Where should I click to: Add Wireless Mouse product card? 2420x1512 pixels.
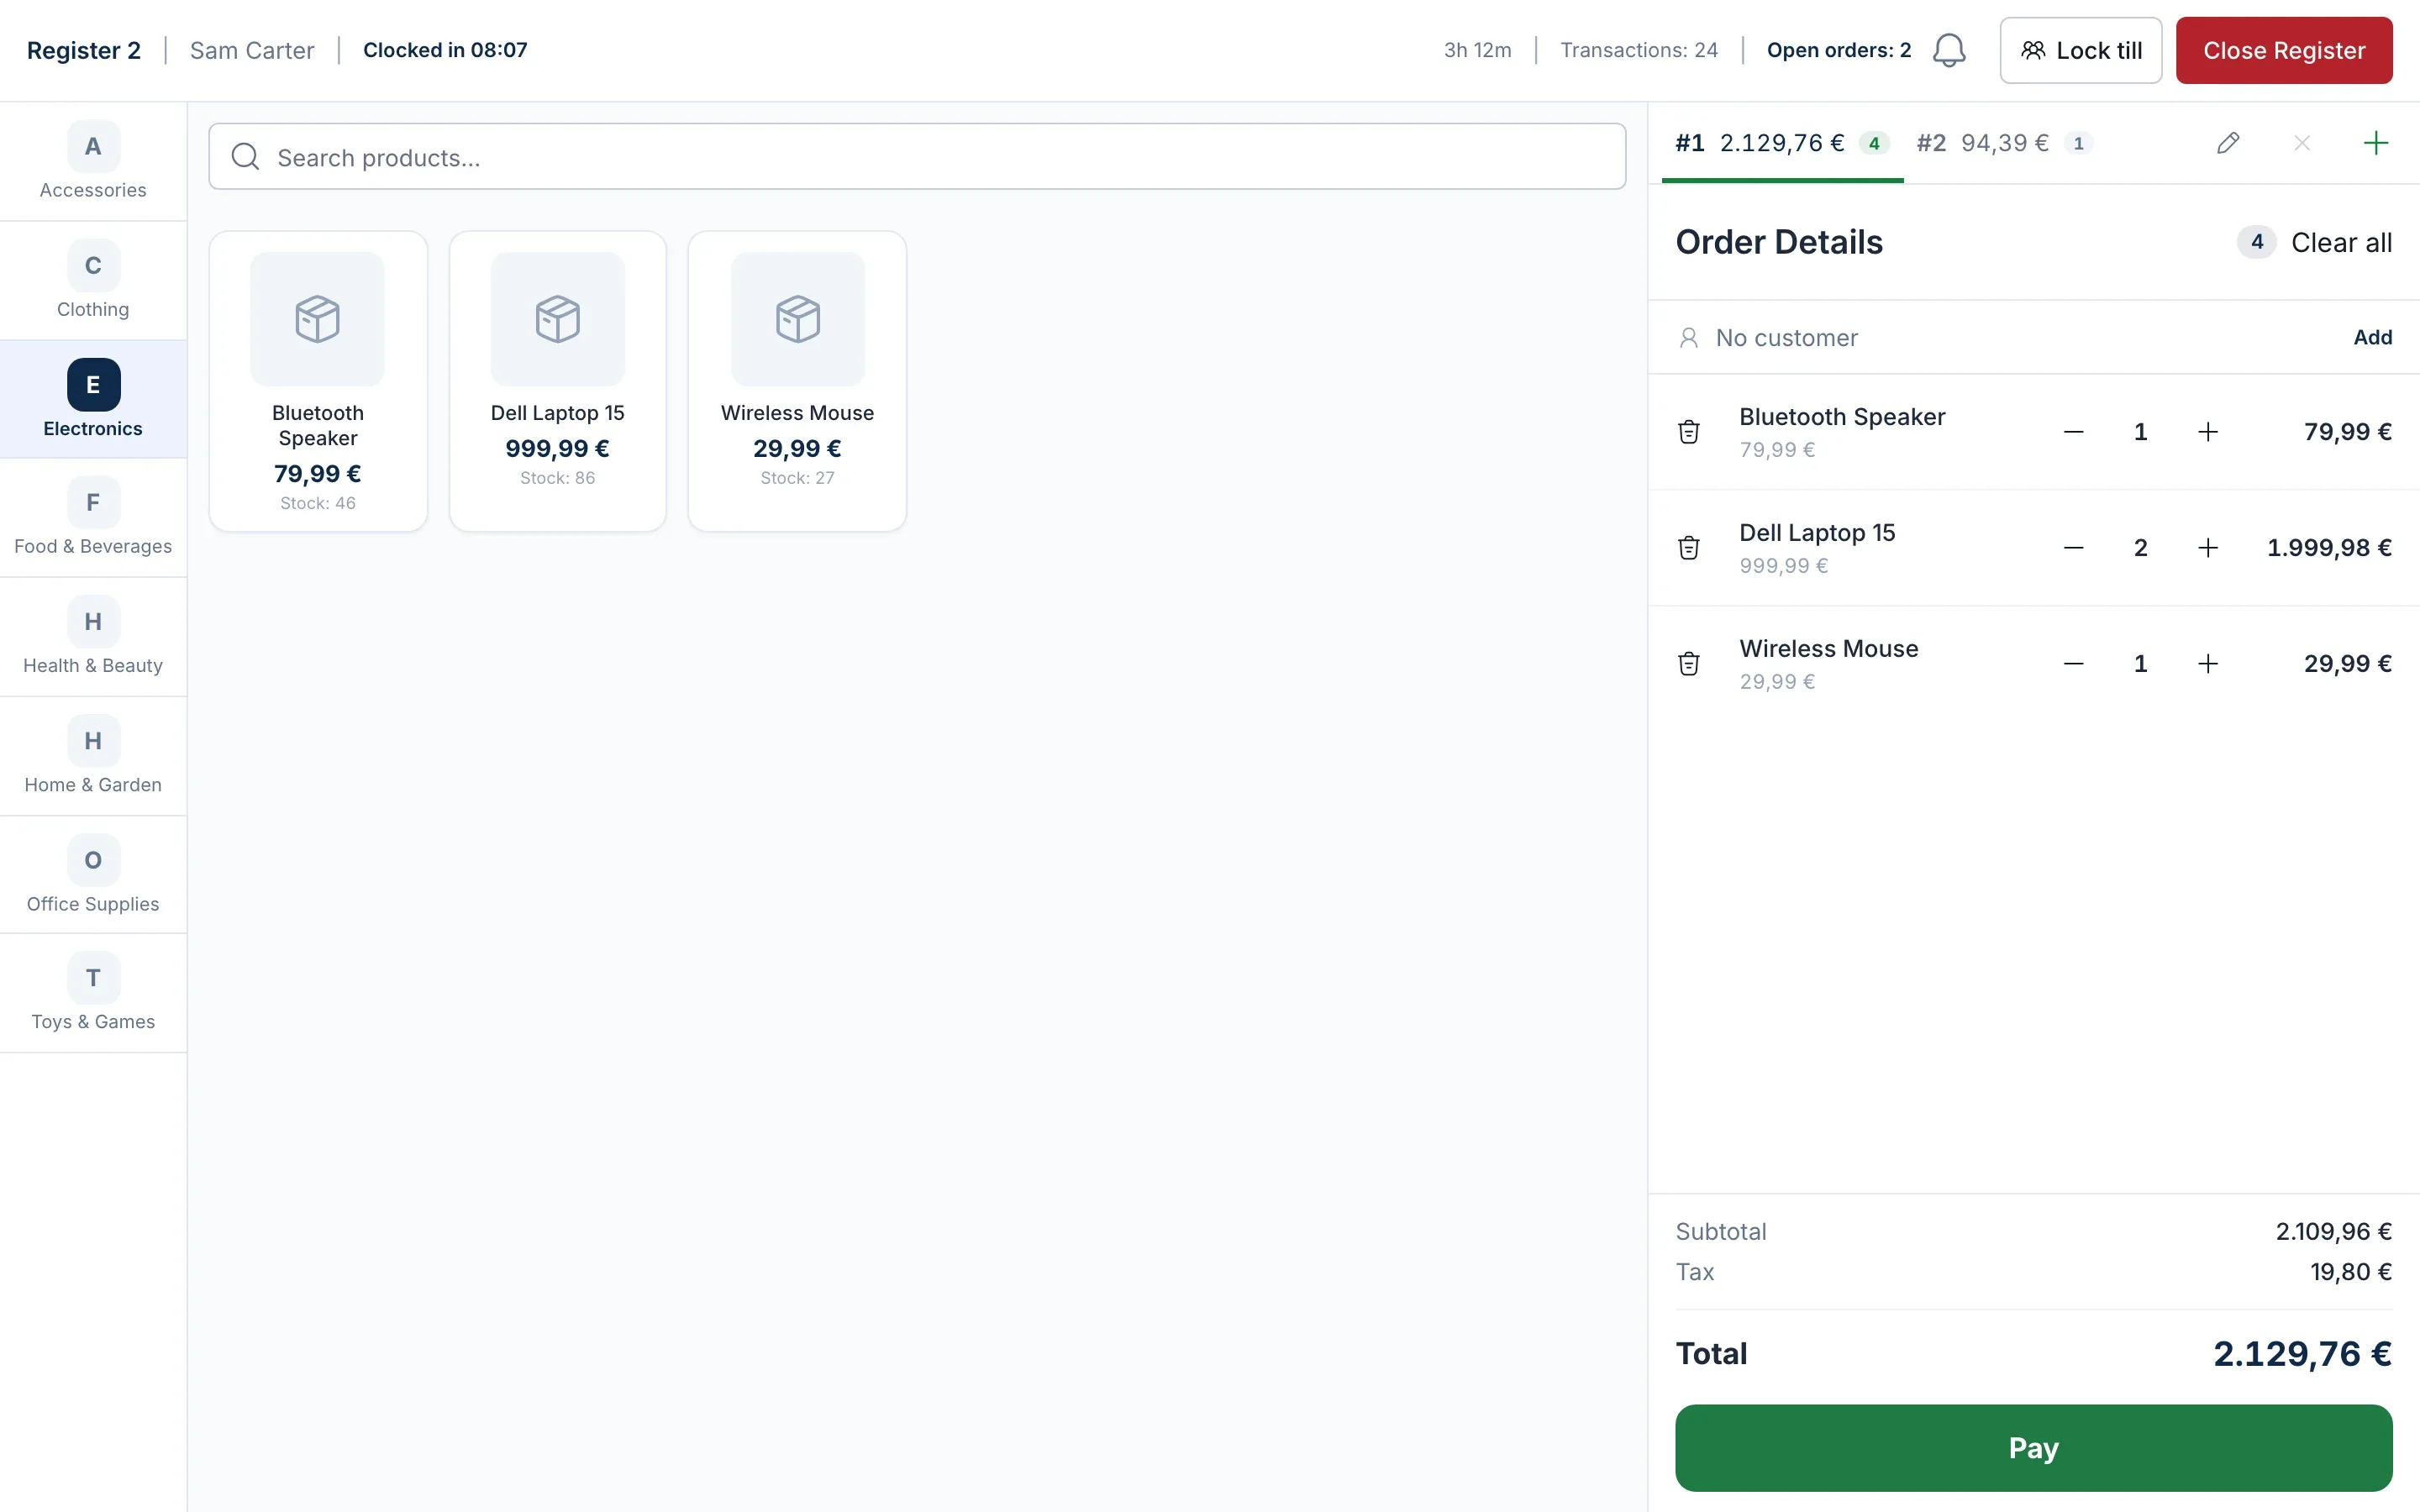pyautogui.click(x=797, y=381)
